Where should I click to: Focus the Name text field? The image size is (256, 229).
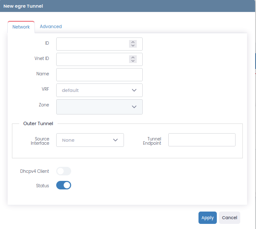click(x=99, y=74)
